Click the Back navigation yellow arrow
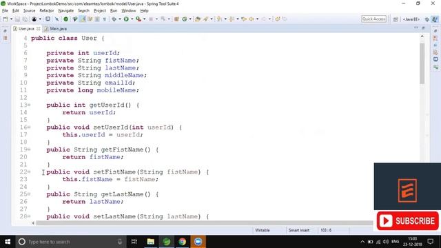Screen dimensions: 441x248 pos(252,19)
